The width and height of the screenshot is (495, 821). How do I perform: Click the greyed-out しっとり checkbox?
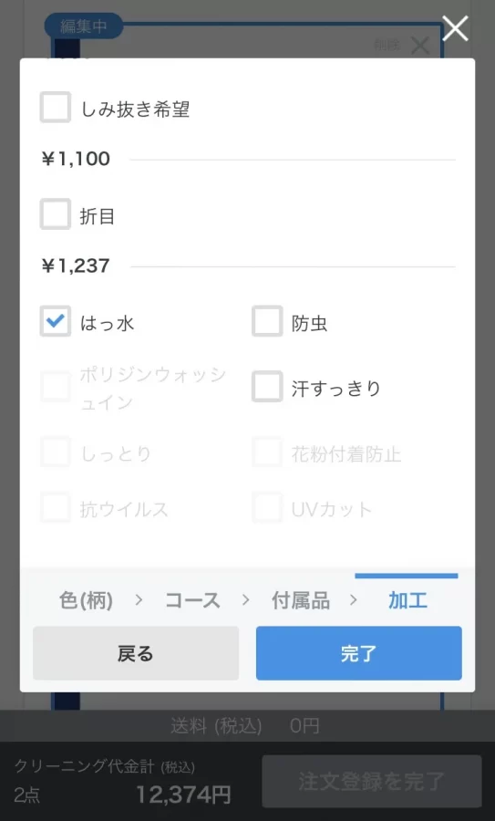point(55,452)
